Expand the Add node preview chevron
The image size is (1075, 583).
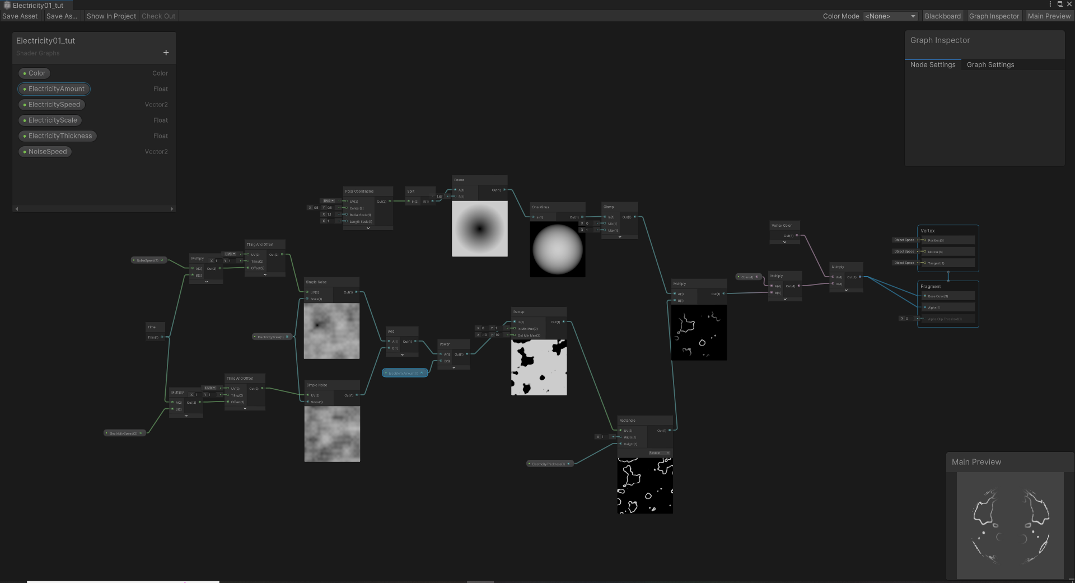[402, 355]
